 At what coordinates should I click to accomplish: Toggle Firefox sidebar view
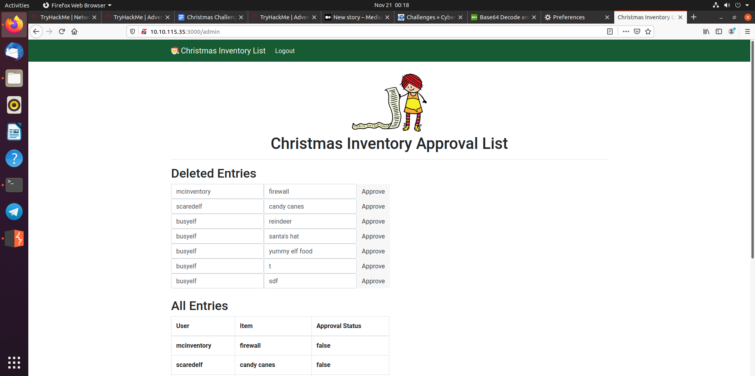719,31
